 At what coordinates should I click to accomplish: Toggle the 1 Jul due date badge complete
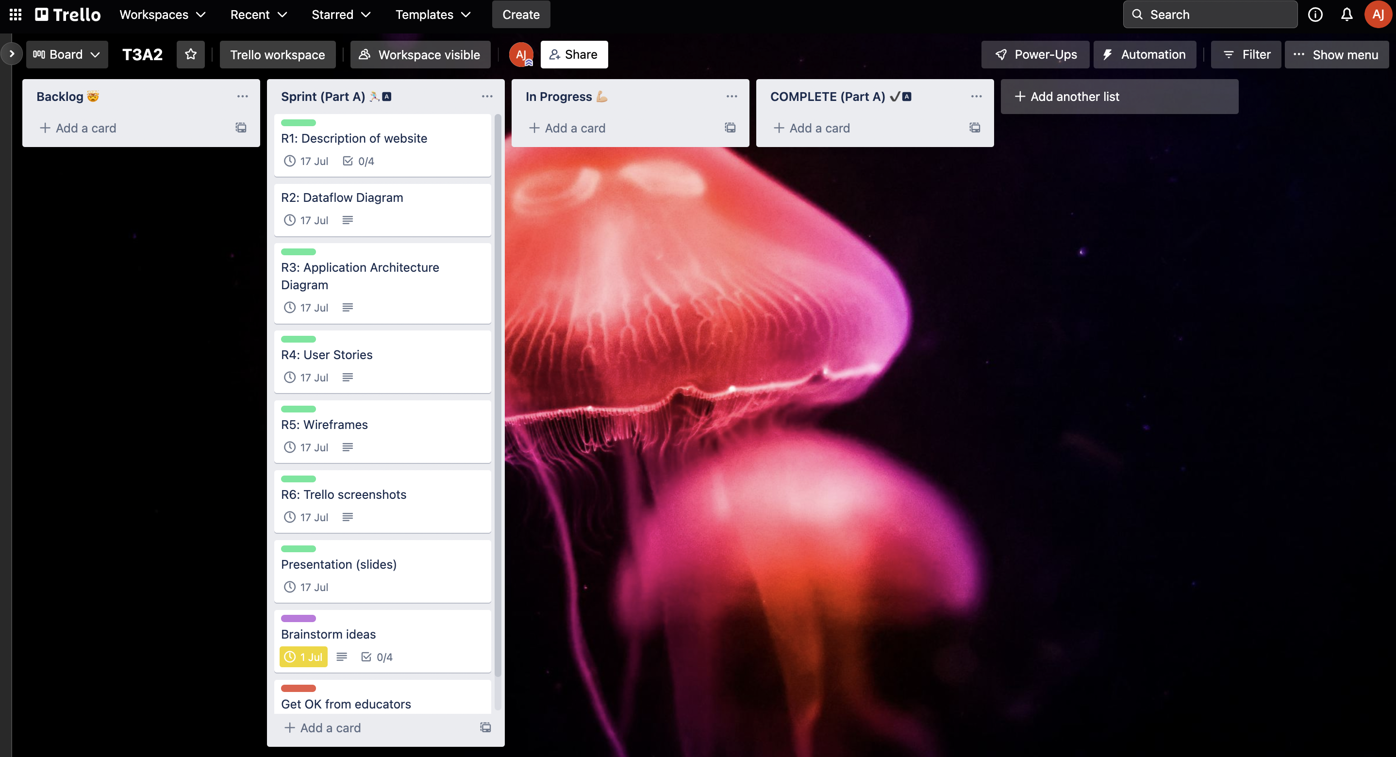303,657
